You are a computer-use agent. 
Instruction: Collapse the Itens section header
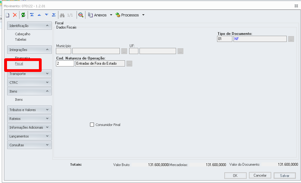click(29, 91)
